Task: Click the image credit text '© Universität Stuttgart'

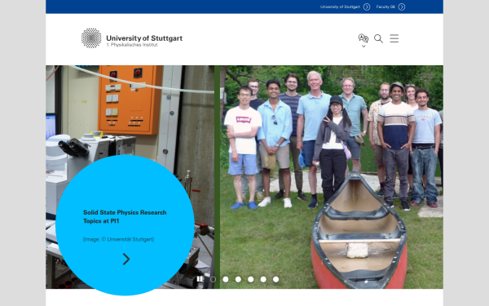Action: pos(118,239)
